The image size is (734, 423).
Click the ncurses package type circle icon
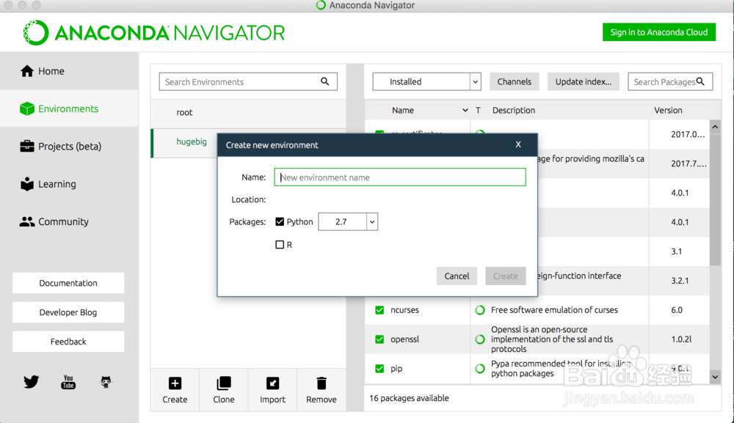[x=480, y=310]
